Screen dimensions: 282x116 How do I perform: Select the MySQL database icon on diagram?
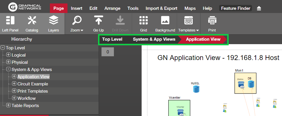tap(196, 89)
